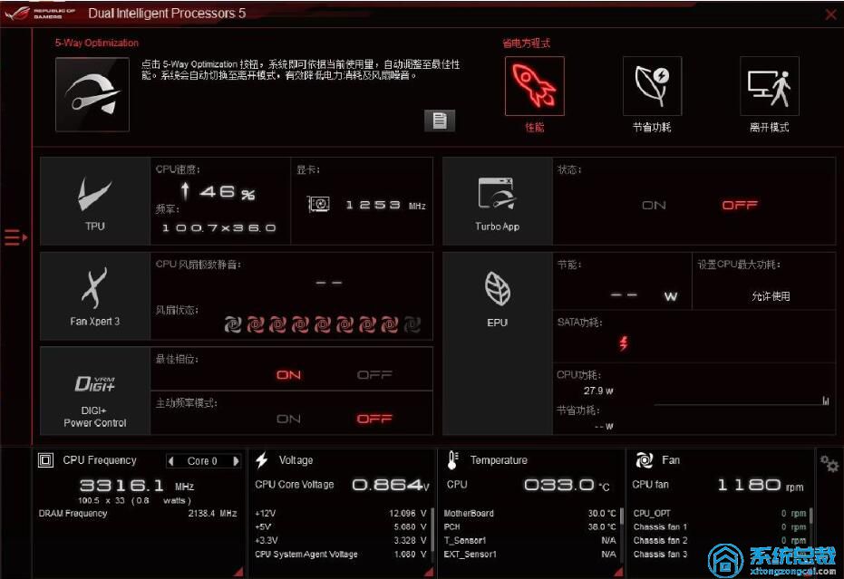This screenshot has height=579, width=844.
Task: Expand the Temperature panel corner triangle
Action: (618, 572)
